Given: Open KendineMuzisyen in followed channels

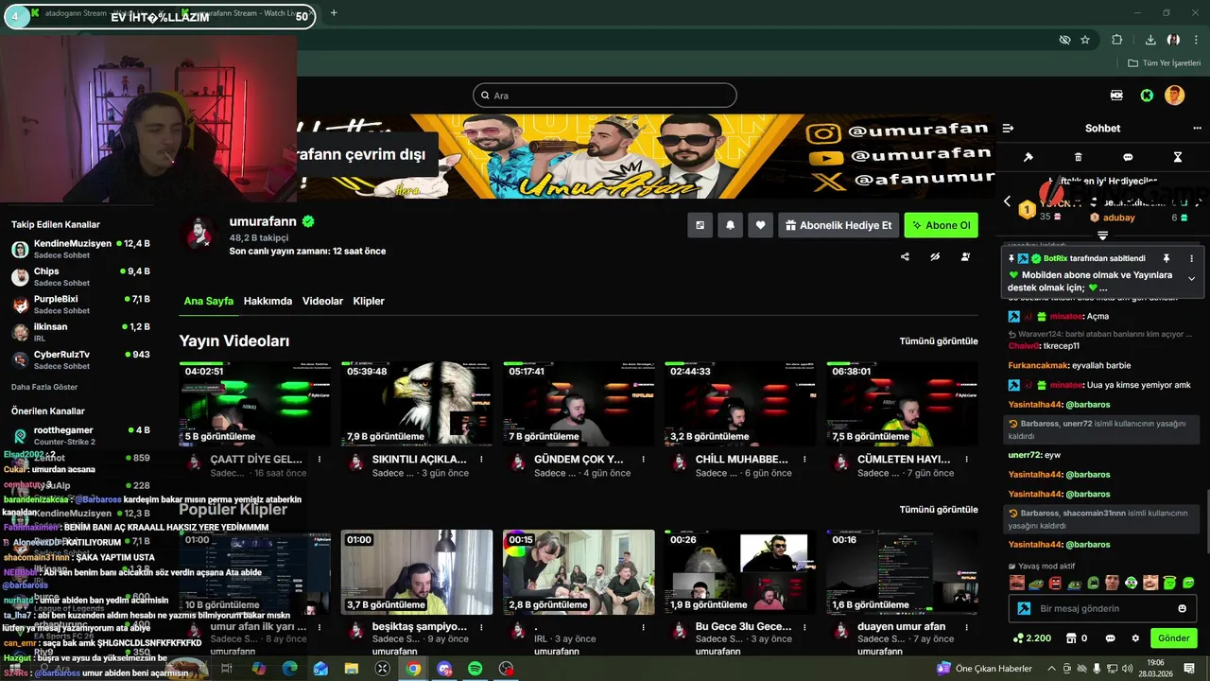Looking at the screenshot, I should click(80, 249).
